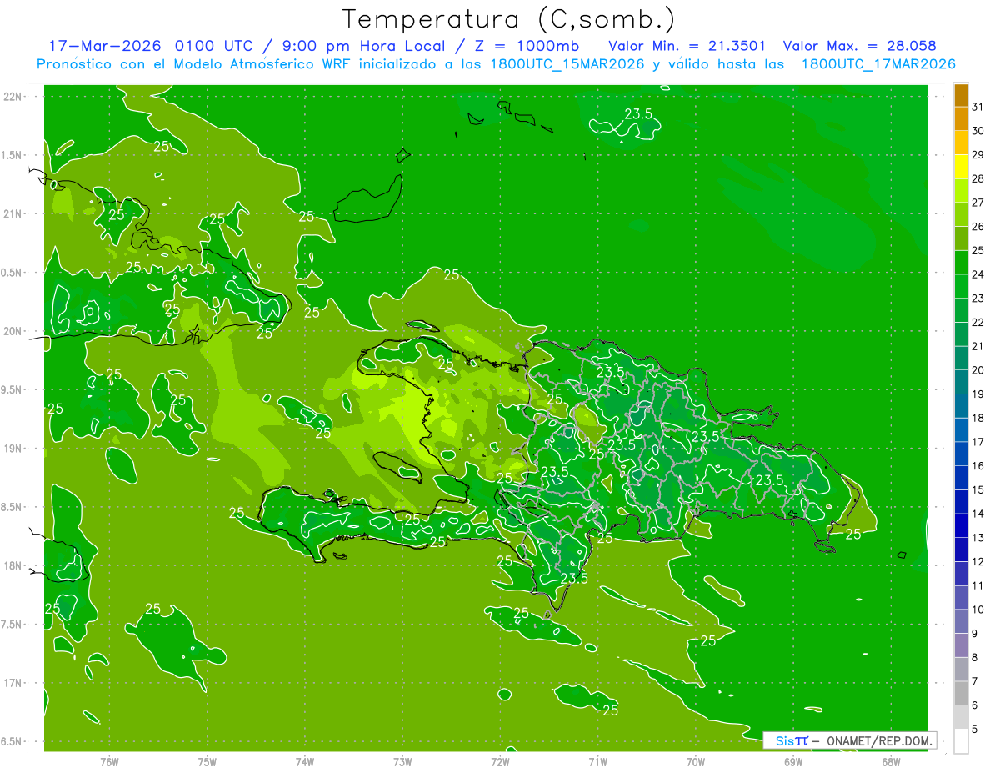The height and width of the screenshot is (773, 1000).
Task: Click the '69W' longitude axis label
Action: (792, 760)
